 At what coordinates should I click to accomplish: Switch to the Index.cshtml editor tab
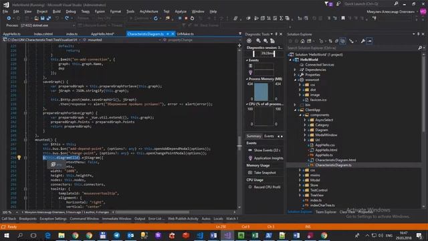pyautogui.click(x=43, y=34)
